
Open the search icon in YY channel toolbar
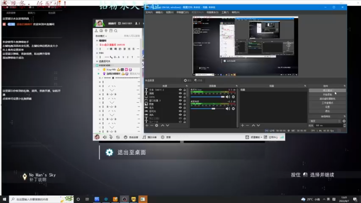tap(116, 31)
